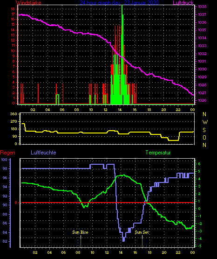Click the Sun Set label
The height and width of the screenshot is (259, 217).
(x=142, y=232)
